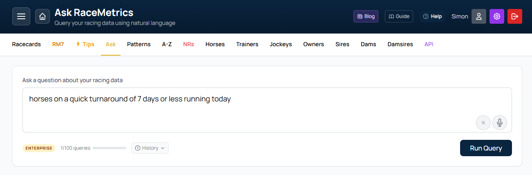Screen dimensions: 532x175
Task: Go to the Sires tab
Action: point(342,44)
